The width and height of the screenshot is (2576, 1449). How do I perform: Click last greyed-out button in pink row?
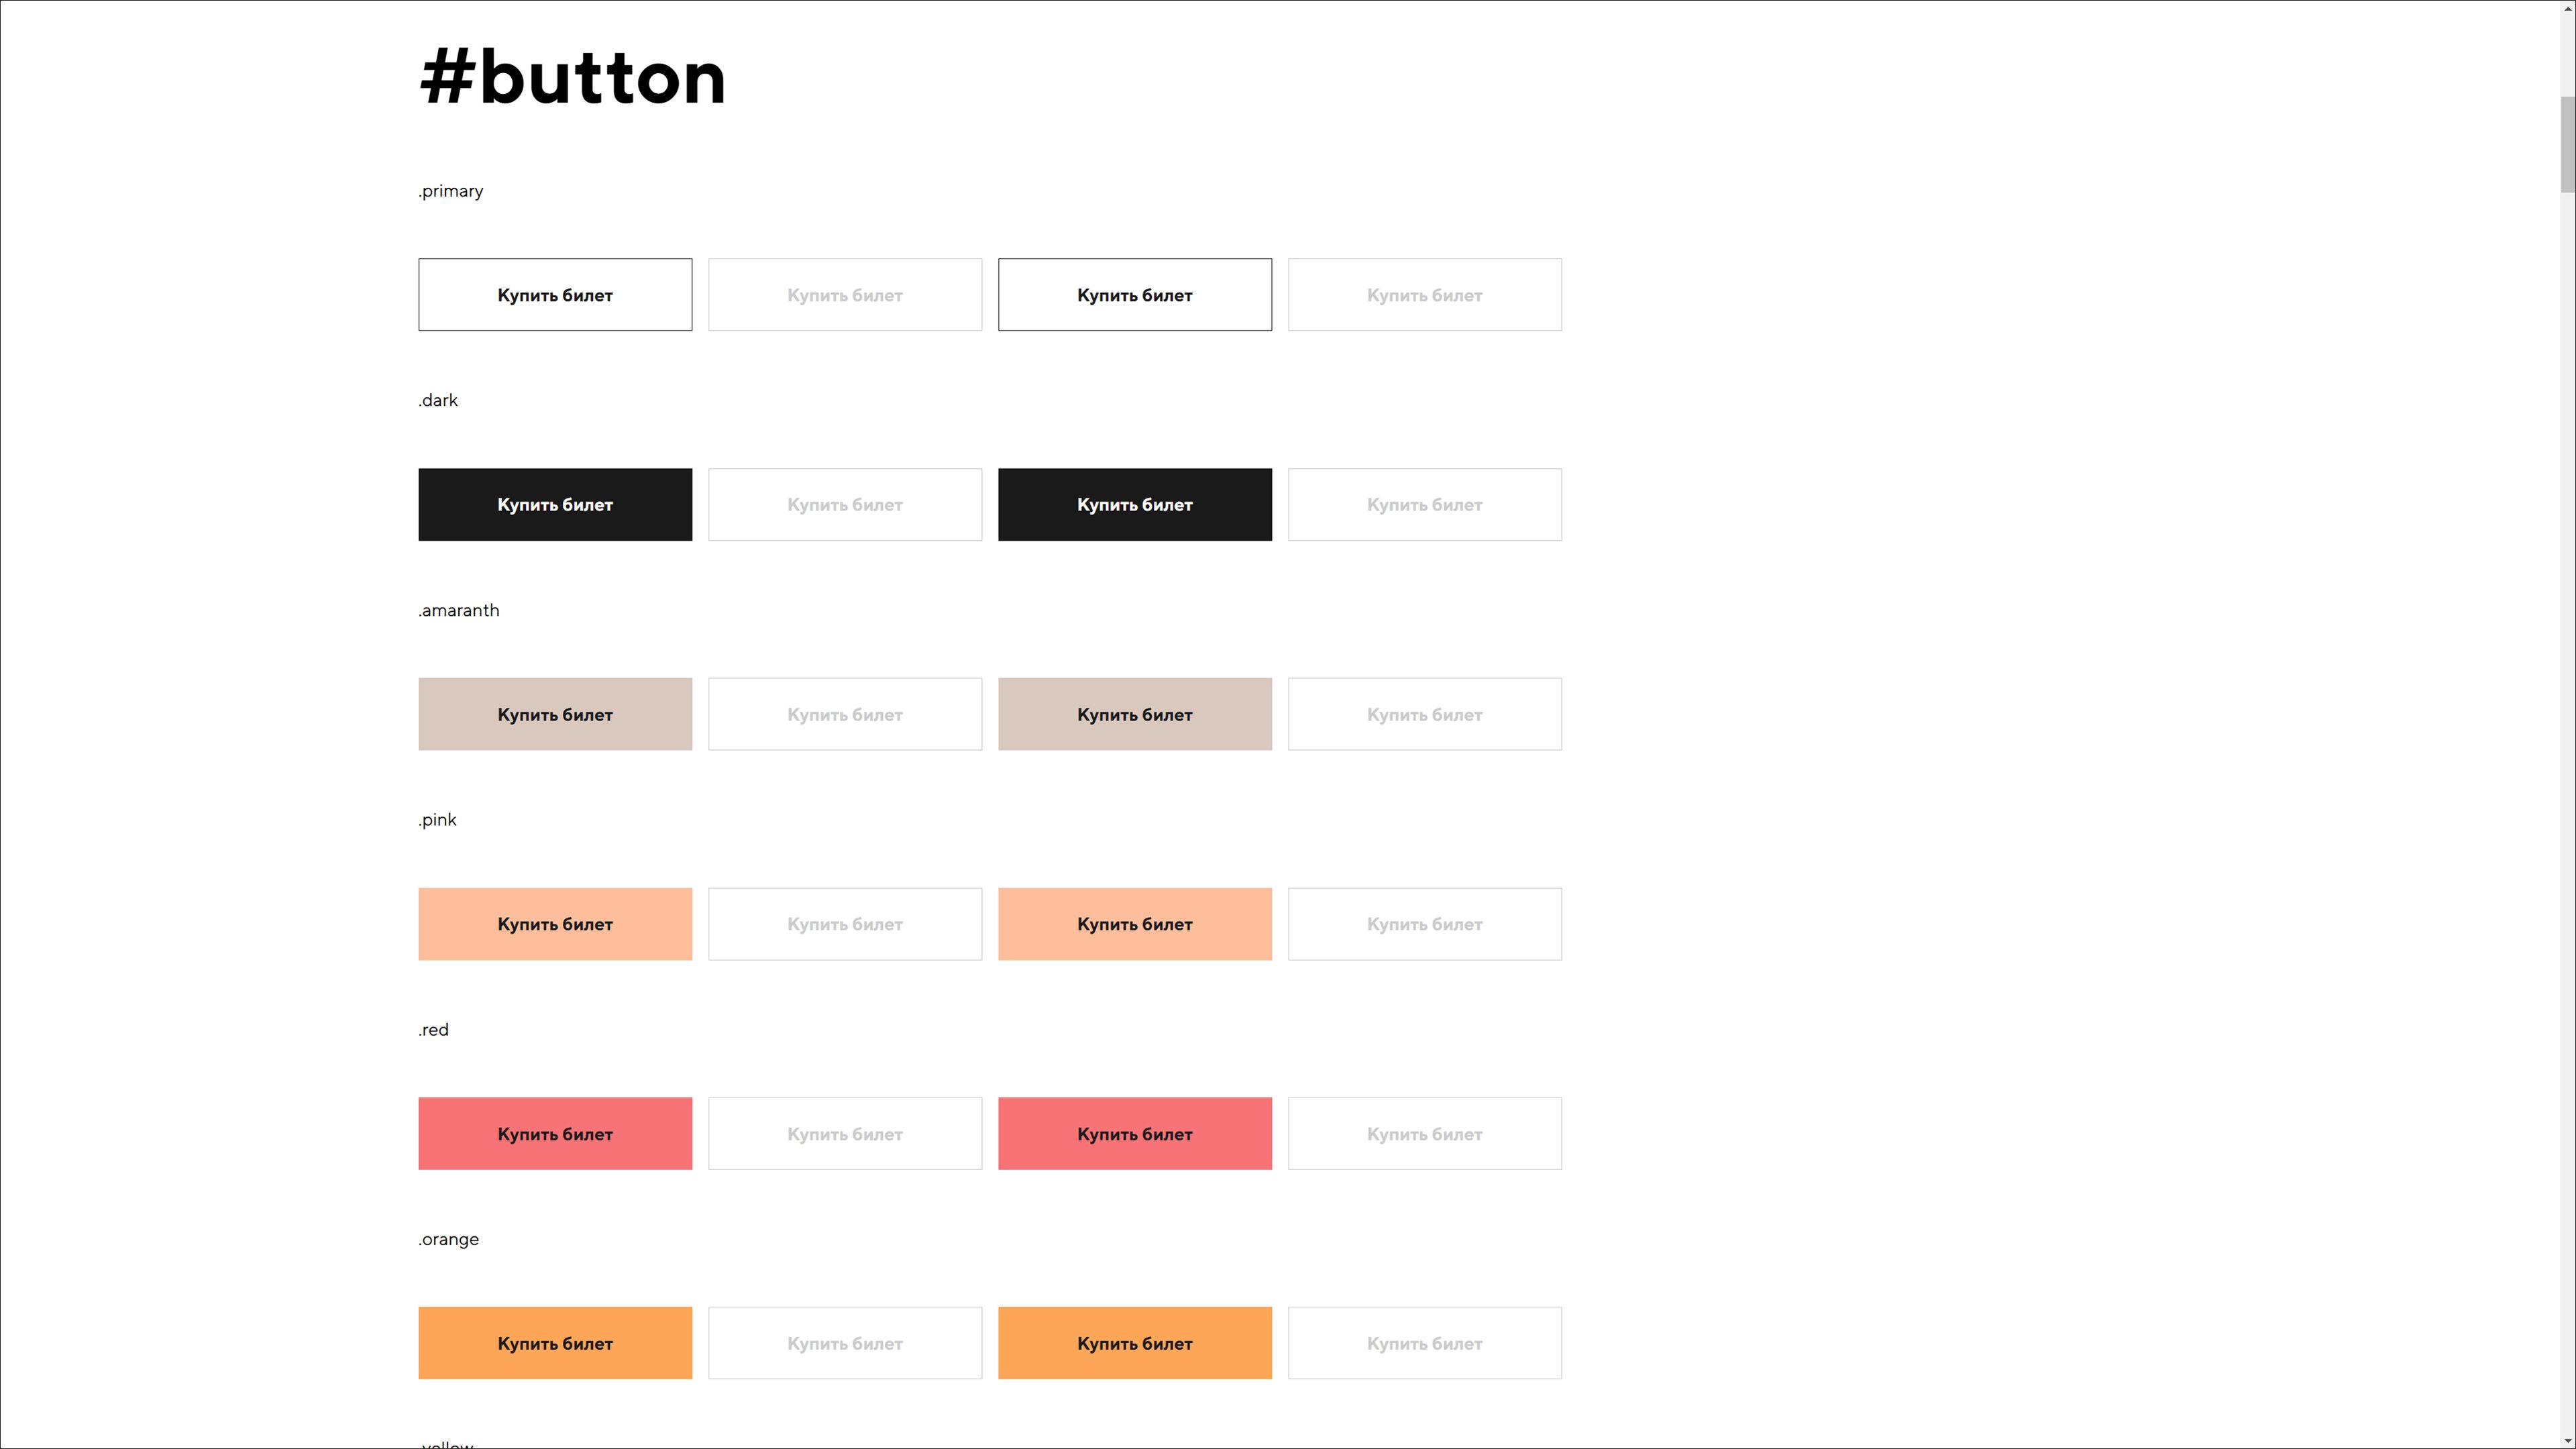tap(1424, 924)
